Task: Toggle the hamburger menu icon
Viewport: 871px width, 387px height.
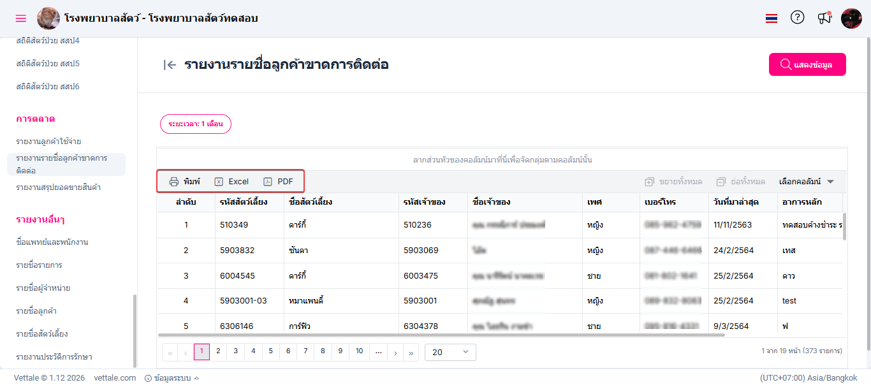Action: 21,18
